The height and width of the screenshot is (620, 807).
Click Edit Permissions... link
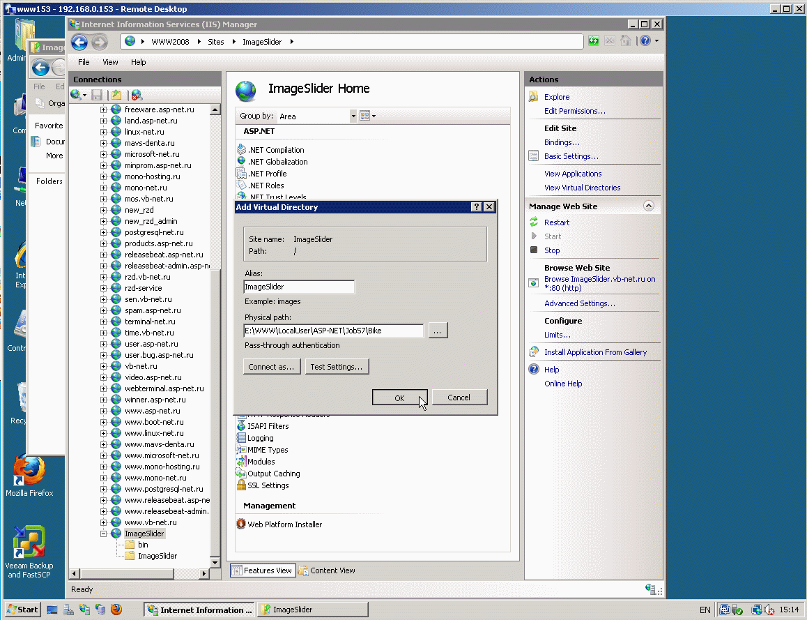575,111
